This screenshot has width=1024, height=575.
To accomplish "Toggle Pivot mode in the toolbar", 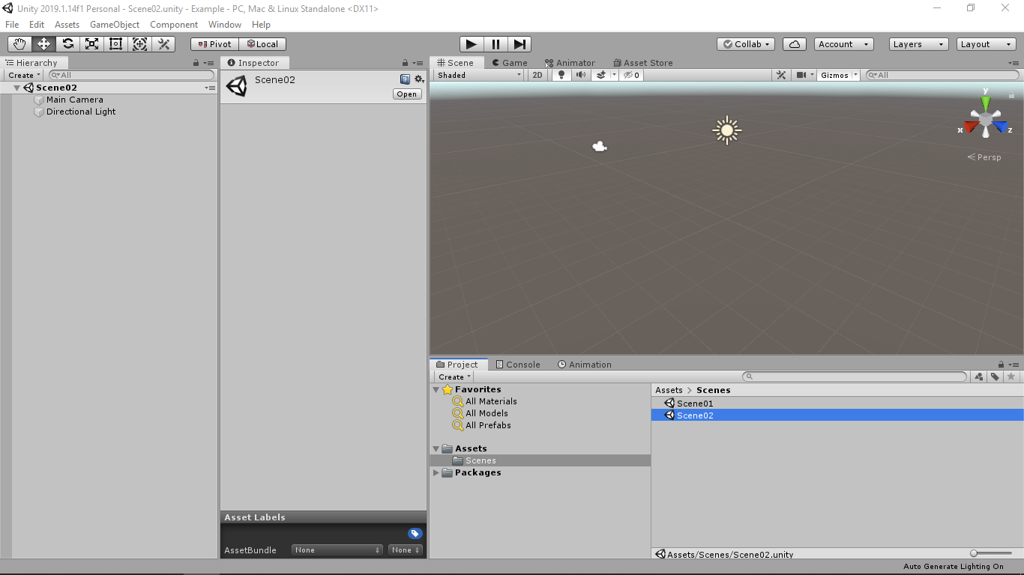I will [213, 43].
